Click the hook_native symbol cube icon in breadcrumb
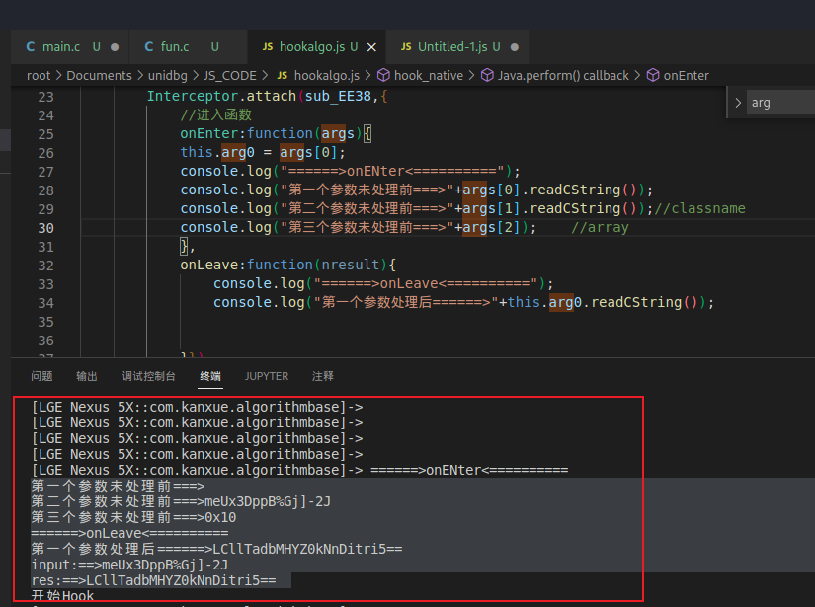Image resolution: width=815 pixels, height=607 pixels. click(x=383, y=75)
